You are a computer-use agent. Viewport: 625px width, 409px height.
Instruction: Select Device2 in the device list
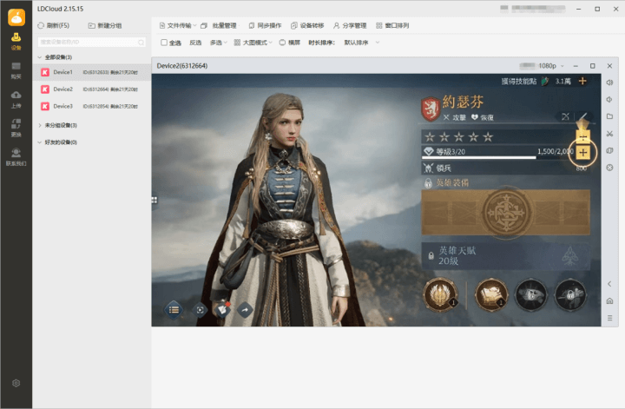pyautogui.click(x=92, y=89)
